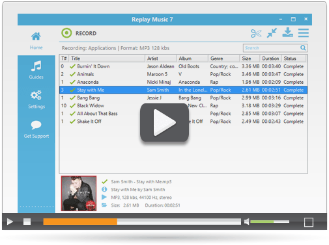Click the 3.46 MB size cell

[x=251, y=74]
